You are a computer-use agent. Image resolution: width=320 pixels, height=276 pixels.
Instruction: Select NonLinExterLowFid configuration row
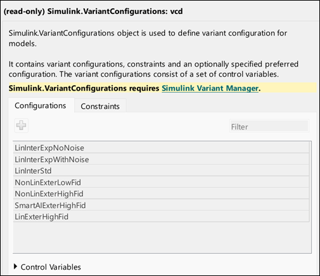click(161, 182)
